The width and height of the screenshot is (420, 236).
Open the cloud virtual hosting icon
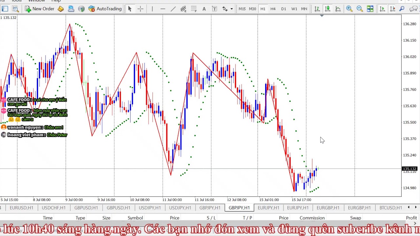pyautogui.click(x=71, y=9)
